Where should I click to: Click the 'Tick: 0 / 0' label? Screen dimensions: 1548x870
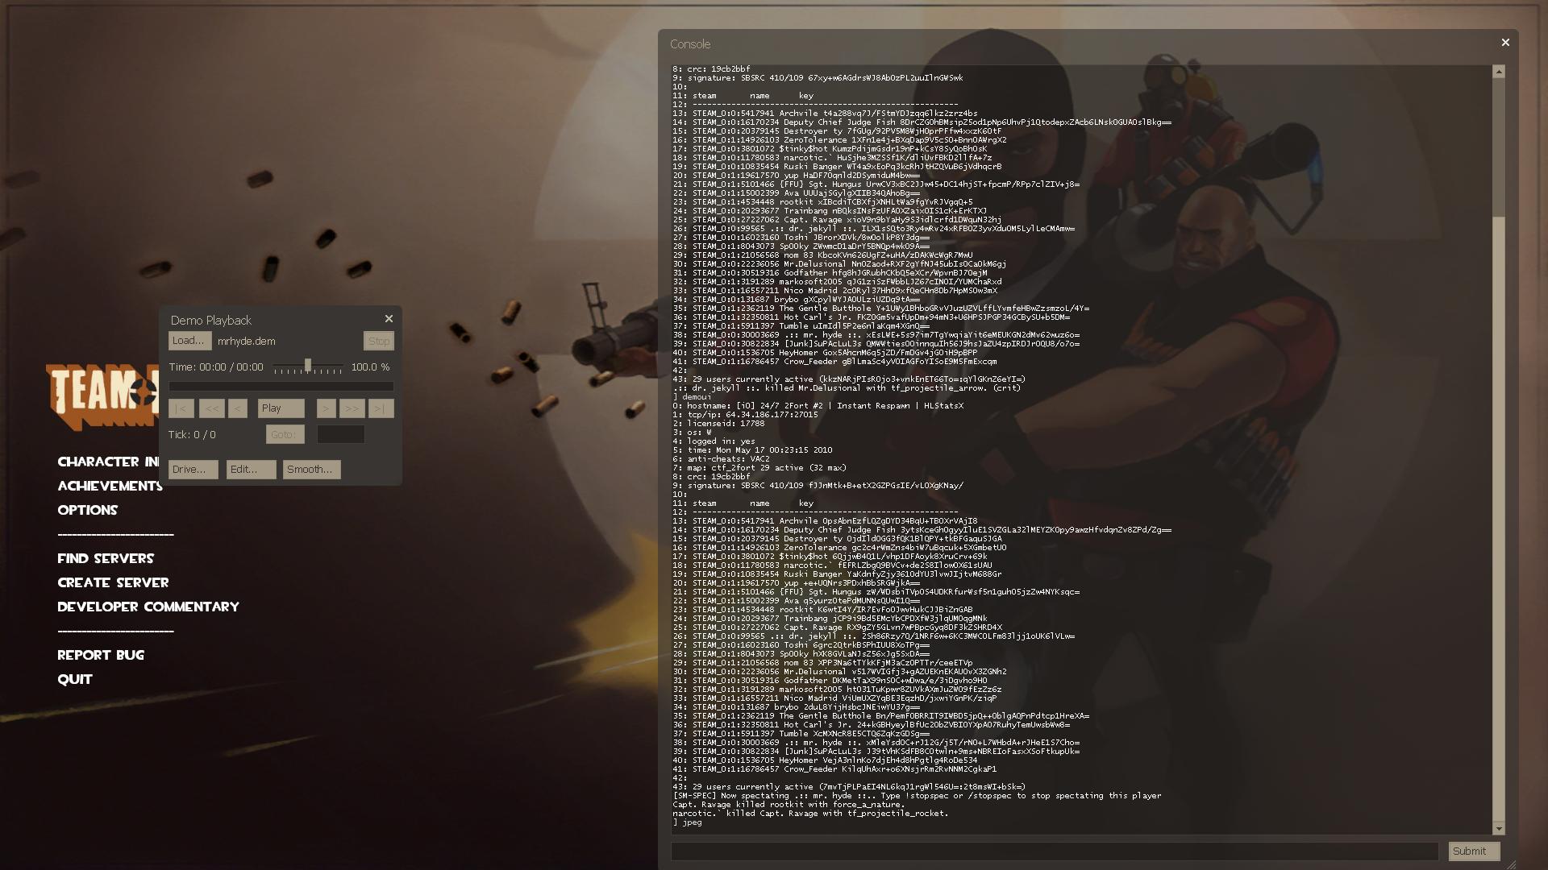(x=192, y=434)
